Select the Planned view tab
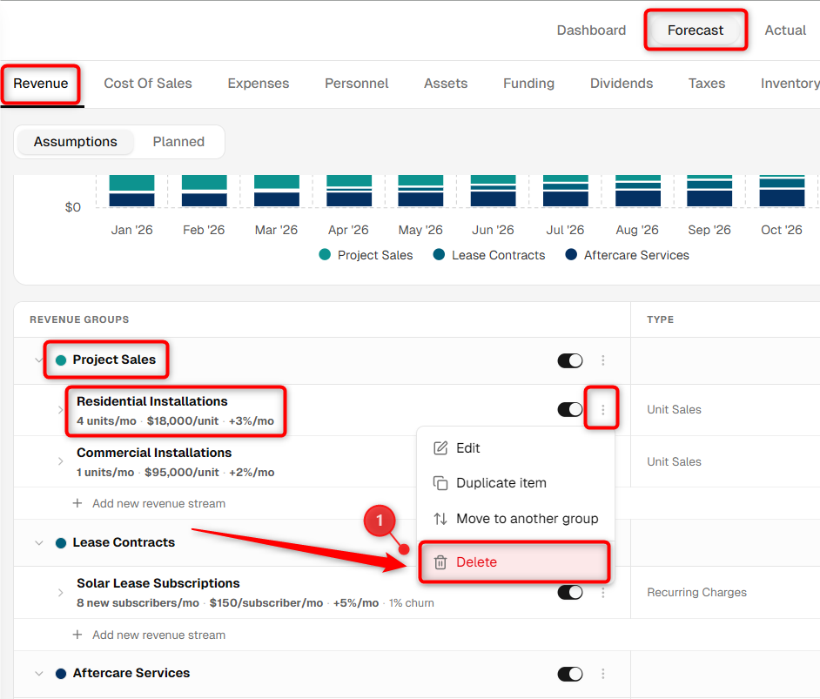 point(178,142)
